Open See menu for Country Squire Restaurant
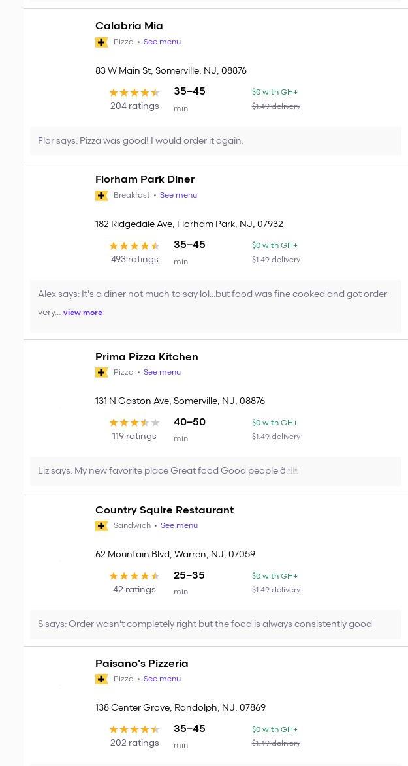This screenshot has height=766, width=408. (179, 525)
